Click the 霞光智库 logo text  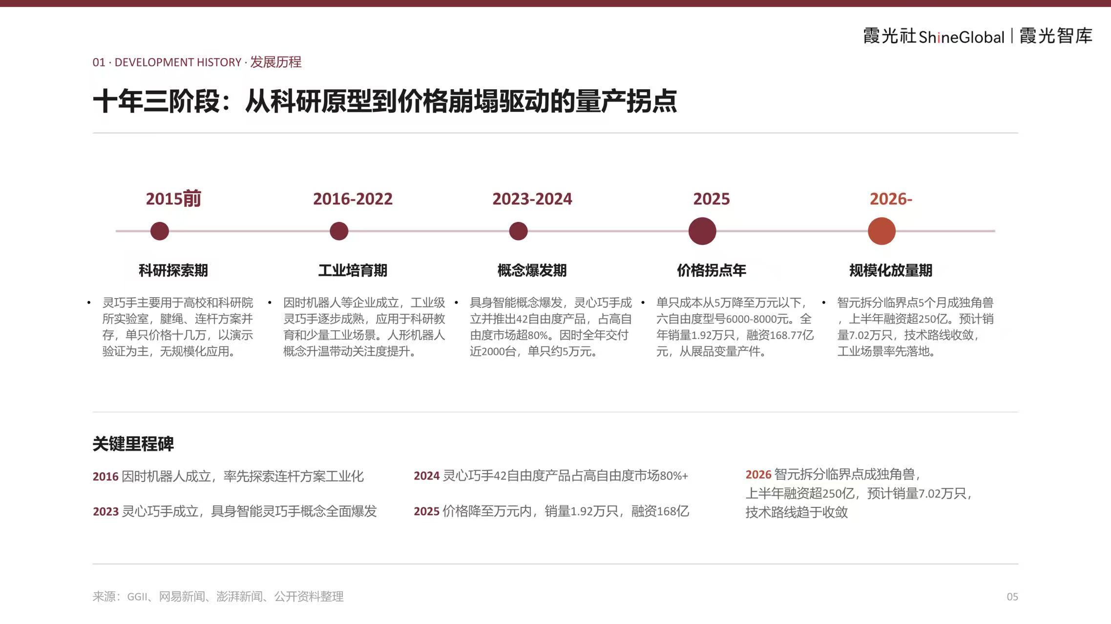pyautogui.click(x=1056, y=36)
